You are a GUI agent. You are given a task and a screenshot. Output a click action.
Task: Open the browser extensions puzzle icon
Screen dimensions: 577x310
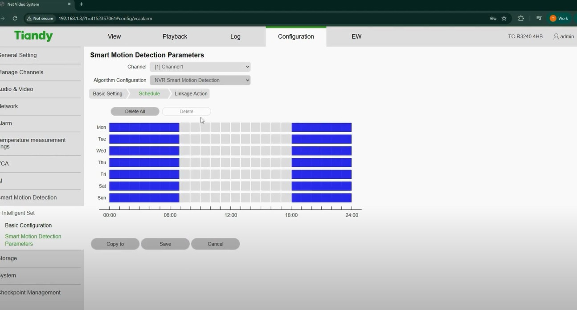[521, 18]
